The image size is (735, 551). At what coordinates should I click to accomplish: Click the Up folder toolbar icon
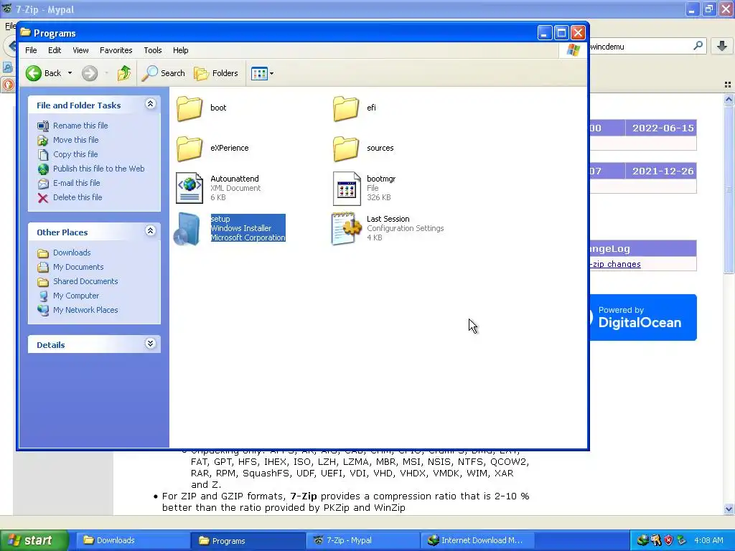(x=124, y=73)
